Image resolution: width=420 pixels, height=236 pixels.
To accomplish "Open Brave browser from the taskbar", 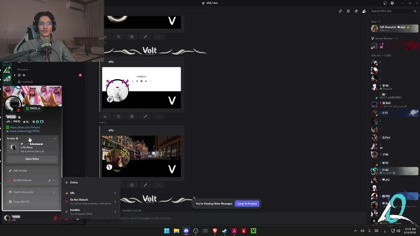I will 215,231.
